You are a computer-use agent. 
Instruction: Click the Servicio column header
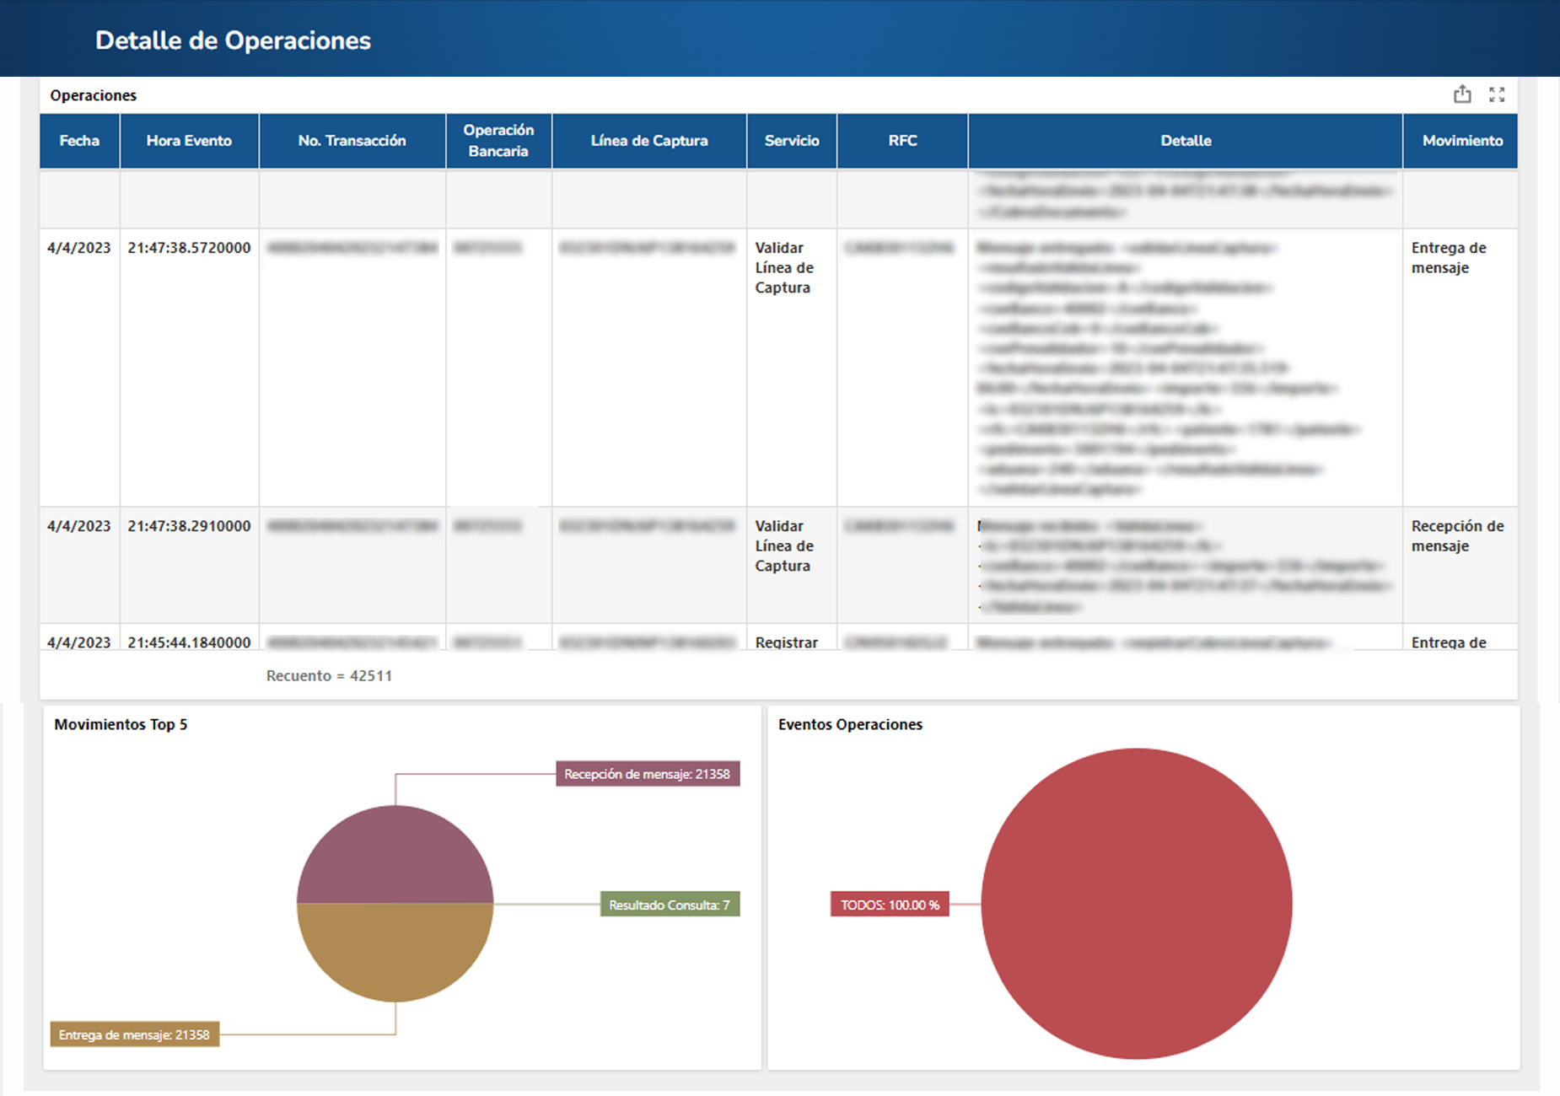tap(791, 141)
